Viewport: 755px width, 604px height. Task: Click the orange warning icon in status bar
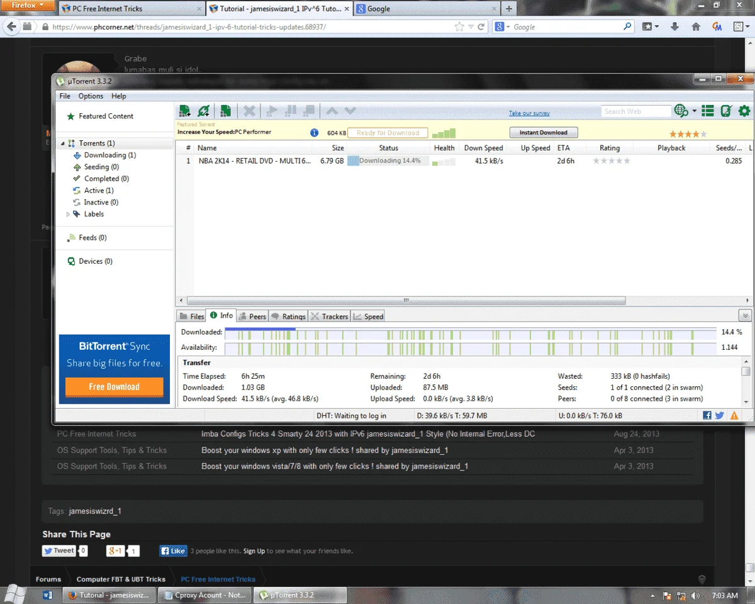tap(734, 415)
